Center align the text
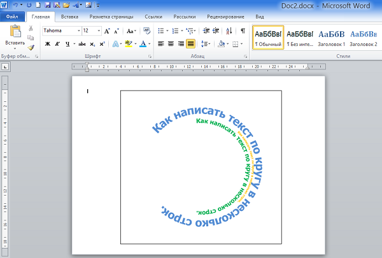The image size is (382, 258). tap(171, 44)
